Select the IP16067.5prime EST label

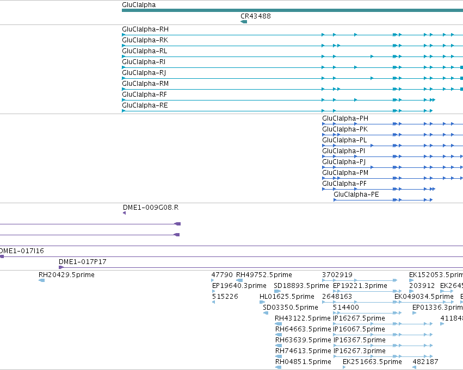pyautogui.click(x=359, y=330)
